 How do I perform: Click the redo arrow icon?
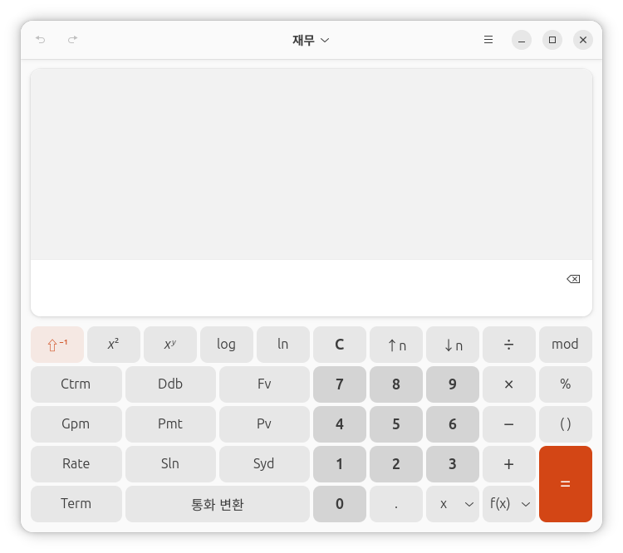tap(72, 39)
